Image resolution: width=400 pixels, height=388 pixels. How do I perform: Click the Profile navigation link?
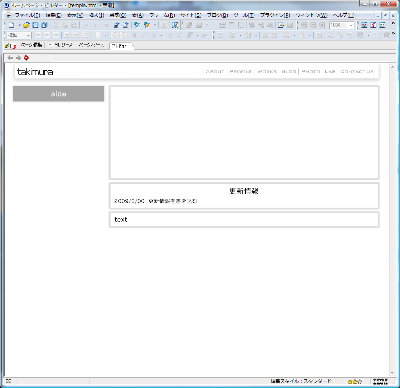[241, 72]
